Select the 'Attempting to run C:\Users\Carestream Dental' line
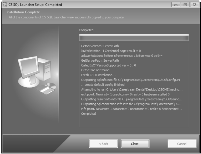 (132, 90)
